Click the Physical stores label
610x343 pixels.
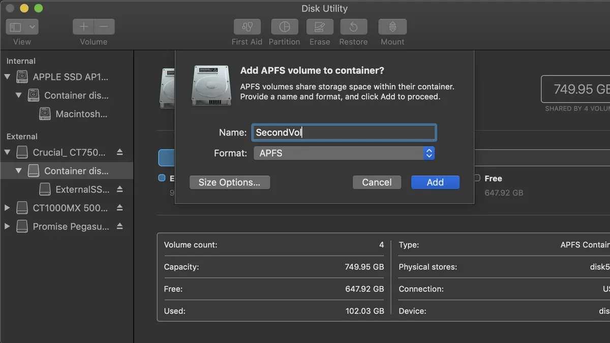point(428,267)
